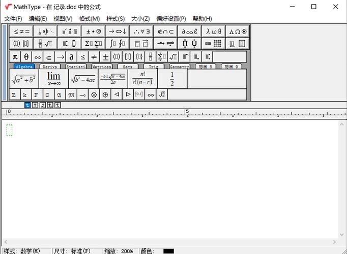Open the 格式(M) menu
The height and width of the screenshot is (254, 347).
point(89,19)
